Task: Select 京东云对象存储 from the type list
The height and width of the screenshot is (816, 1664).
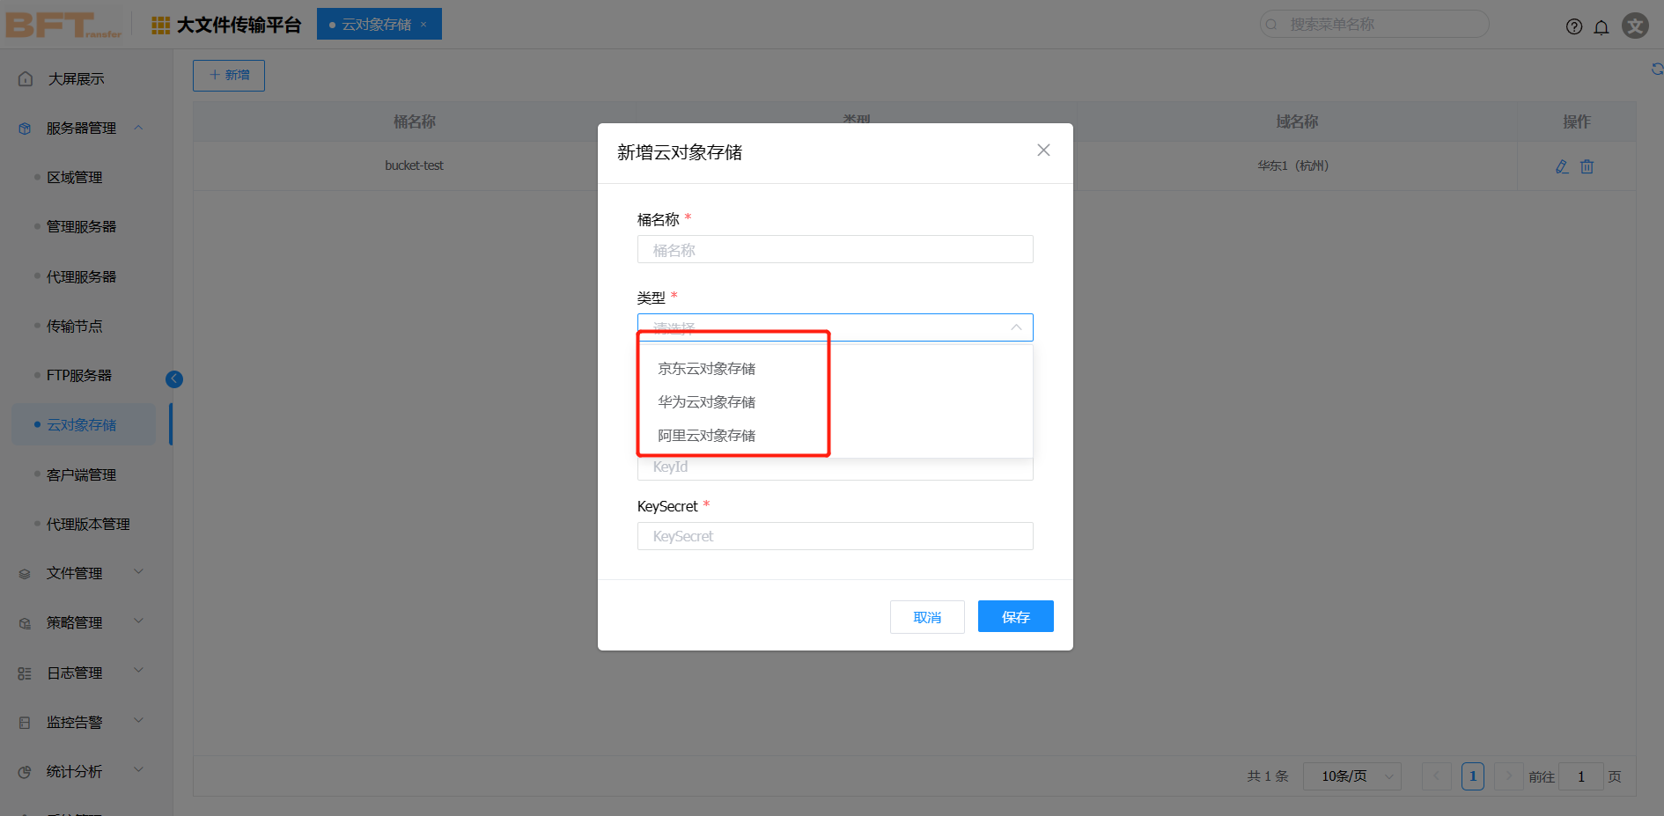Action: (706, 369)
